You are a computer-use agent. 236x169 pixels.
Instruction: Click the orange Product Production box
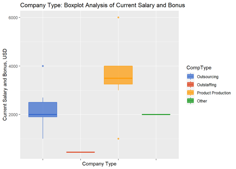tap(118, 74)
